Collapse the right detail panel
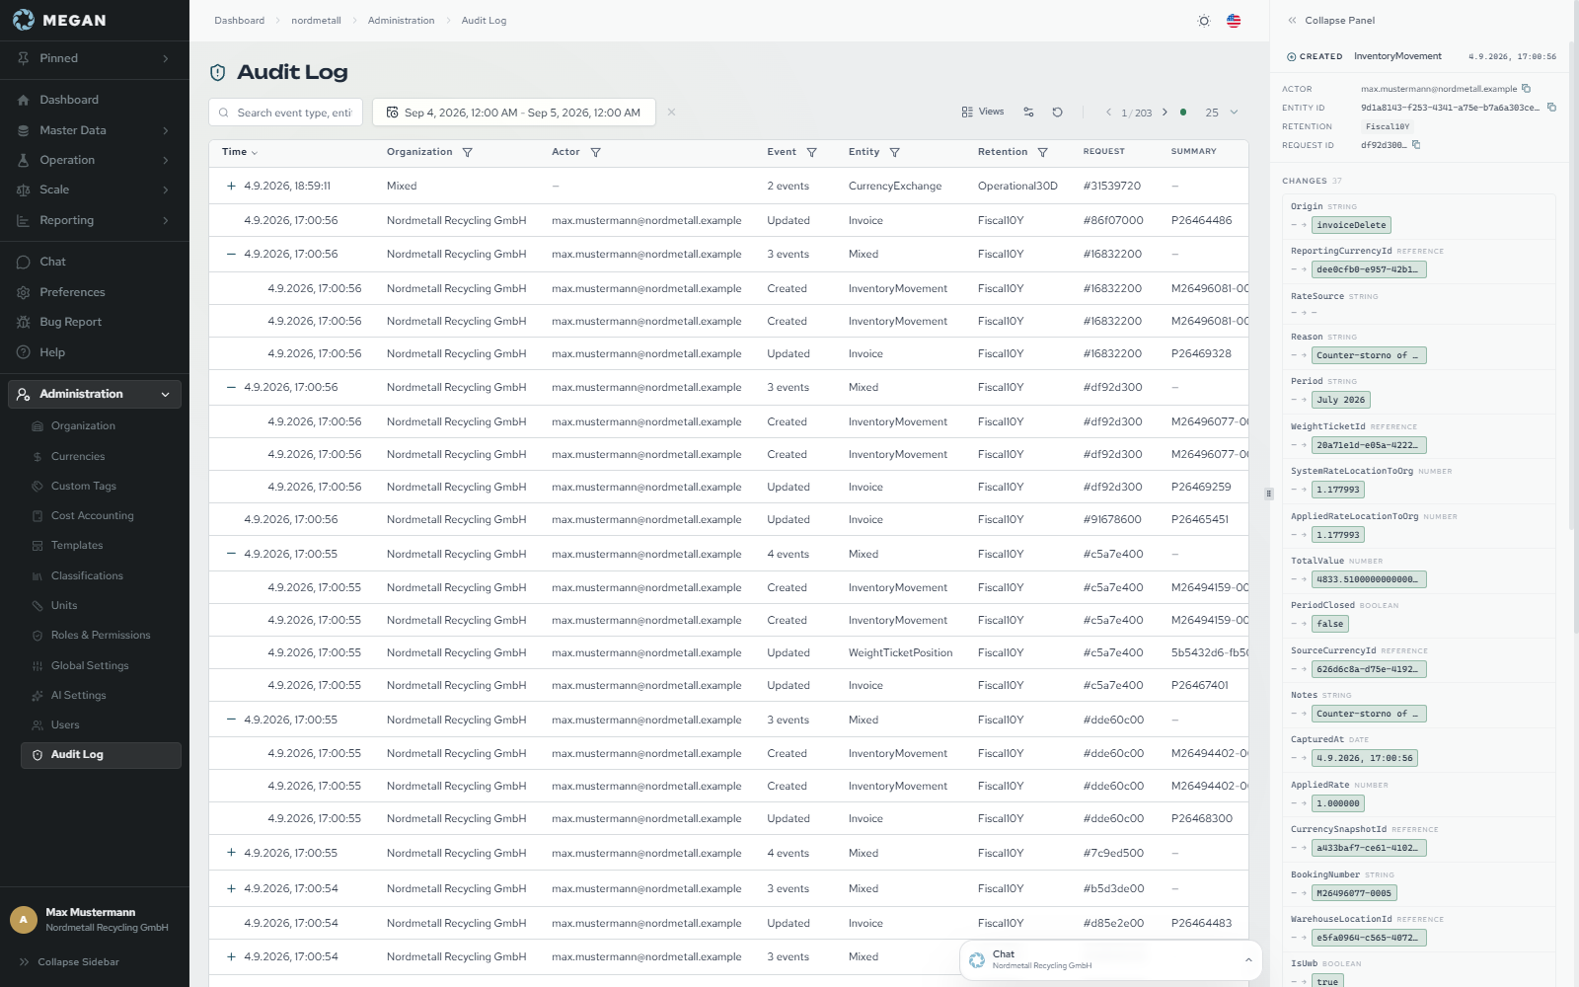 (x=1330, y=21)
